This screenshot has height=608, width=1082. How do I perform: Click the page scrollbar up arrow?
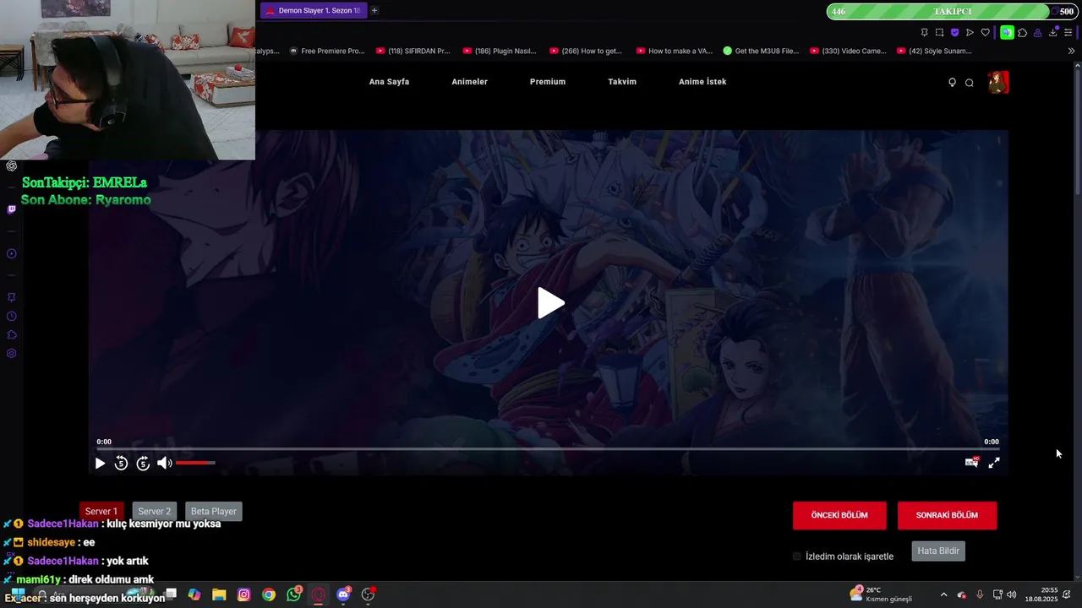point(1077,66)
